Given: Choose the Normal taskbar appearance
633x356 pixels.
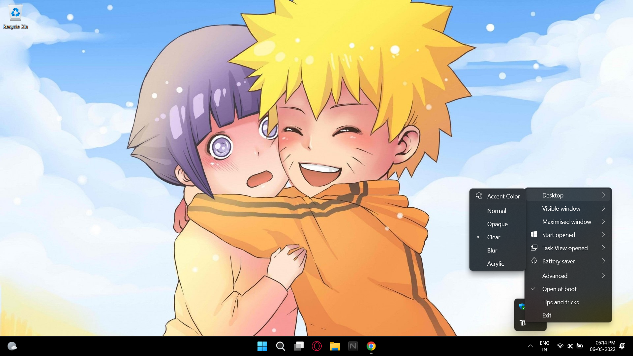Looking at the screenshot, I should point(497,211).
